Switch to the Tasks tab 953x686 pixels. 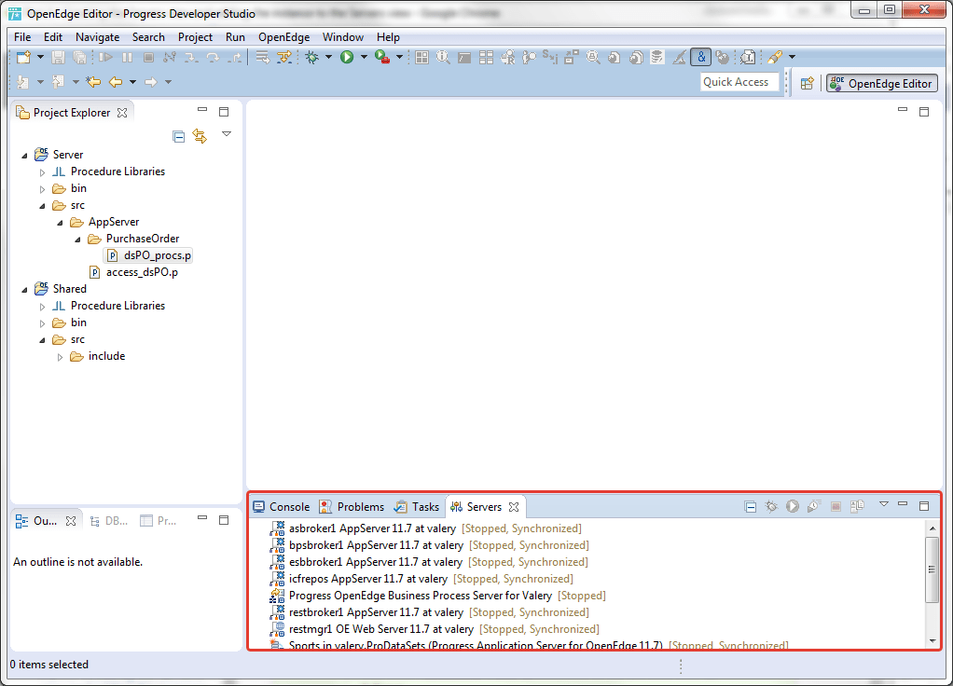coord(416,507)
